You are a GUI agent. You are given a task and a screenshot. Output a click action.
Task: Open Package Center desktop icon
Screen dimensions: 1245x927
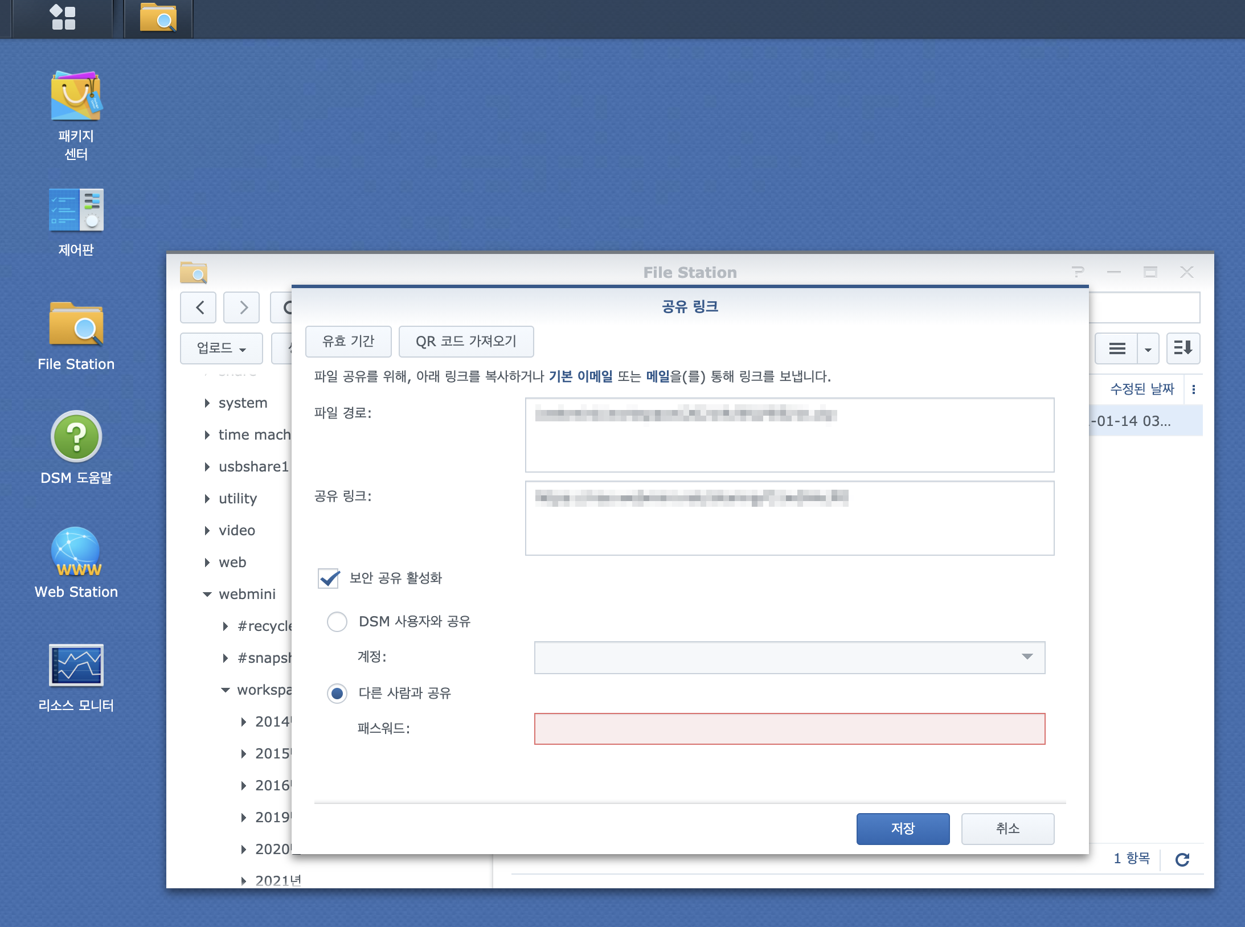click(76, 97)
